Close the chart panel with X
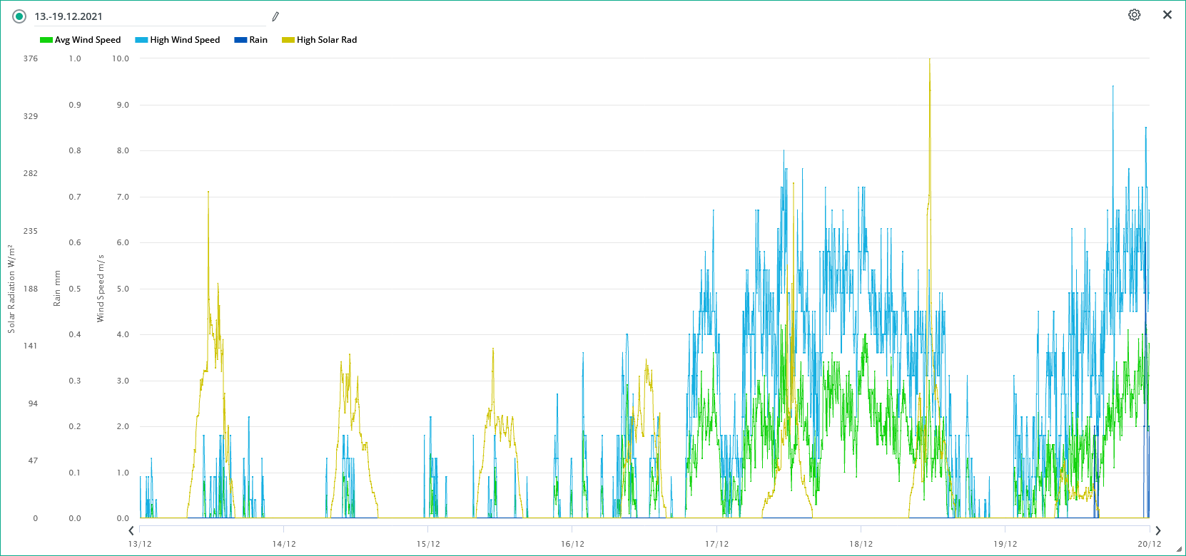 [1167, 15]
